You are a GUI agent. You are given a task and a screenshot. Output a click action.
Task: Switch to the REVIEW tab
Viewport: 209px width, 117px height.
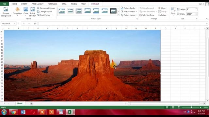point(74,4)
